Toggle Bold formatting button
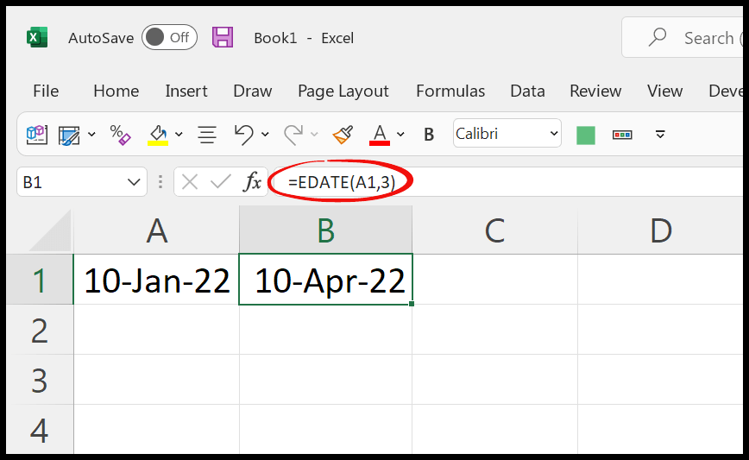This screenshot has height=460, width=749. click(429, 135)
